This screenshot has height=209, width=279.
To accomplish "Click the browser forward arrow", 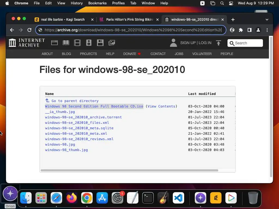I will (21, 30).
